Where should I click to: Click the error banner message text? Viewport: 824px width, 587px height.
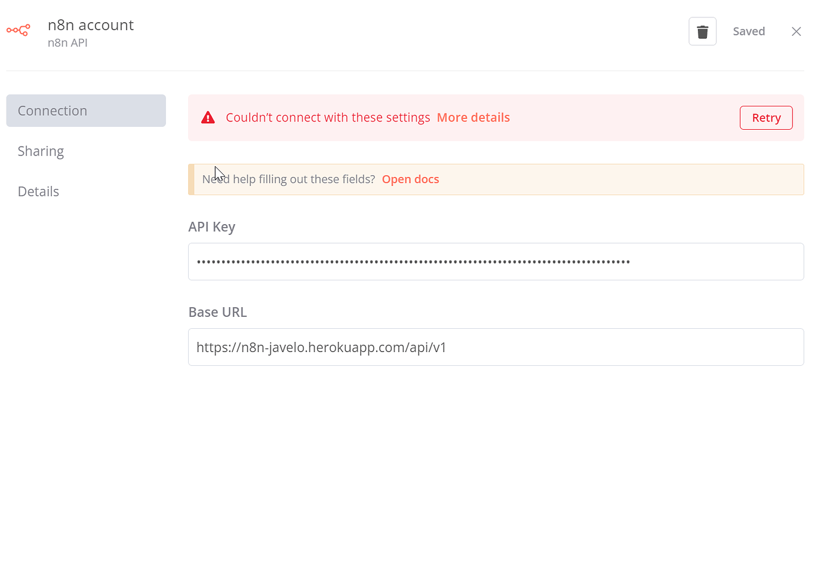pyautogui.click(x=328, y=117)
